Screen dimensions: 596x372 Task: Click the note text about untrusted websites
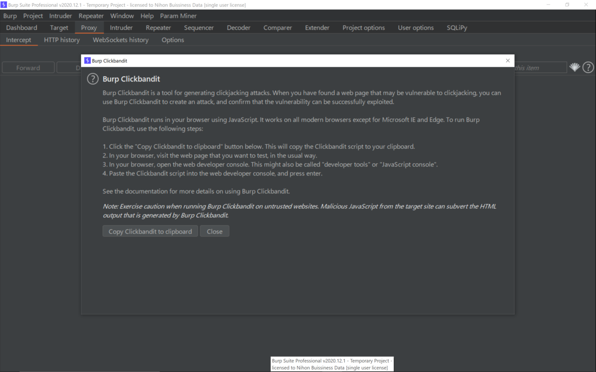(x=299, y=211)
